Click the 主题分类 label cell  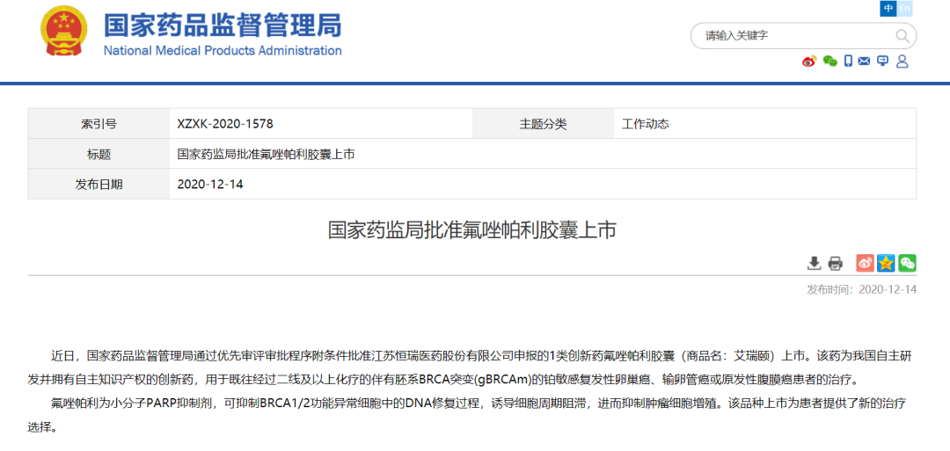click(x=543, y=124)
